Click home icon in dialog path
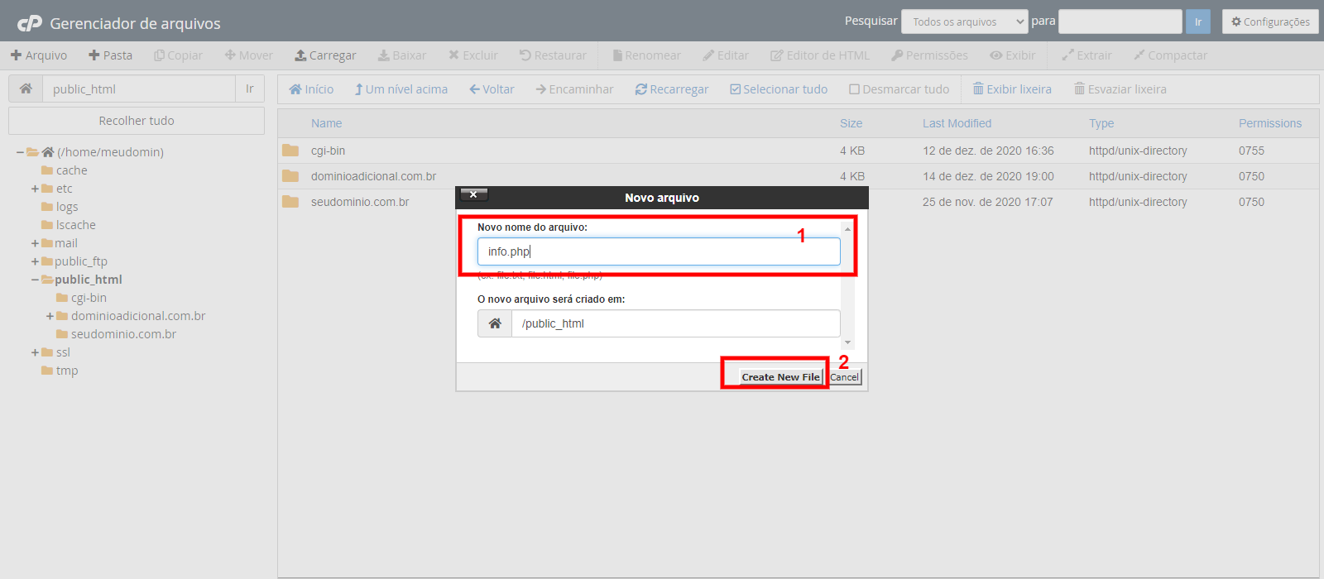The width and height of the screenshot is (1324, 579). 495,323
